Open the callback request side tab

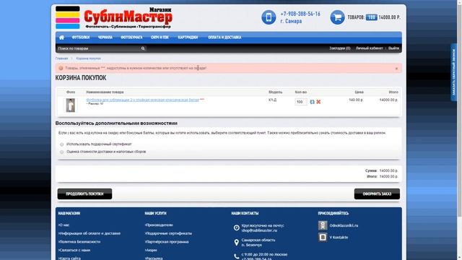tap(453, 72)
